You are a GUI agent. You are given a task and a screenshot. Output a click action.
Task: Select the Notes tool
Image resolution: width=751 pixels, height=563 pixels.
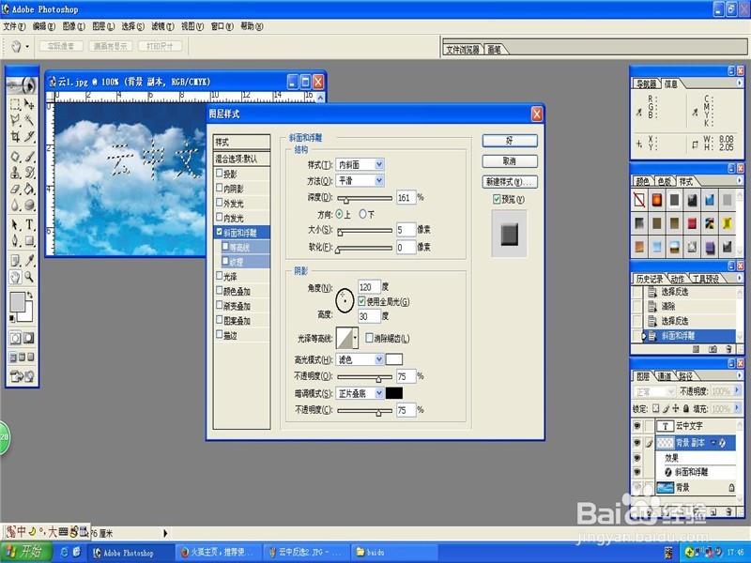click(15, 261)
